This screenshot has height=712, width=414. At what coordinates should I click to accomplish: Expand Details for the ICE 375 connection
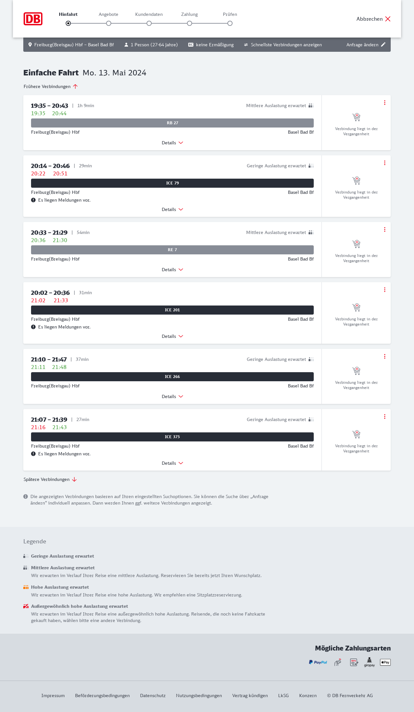172,463
